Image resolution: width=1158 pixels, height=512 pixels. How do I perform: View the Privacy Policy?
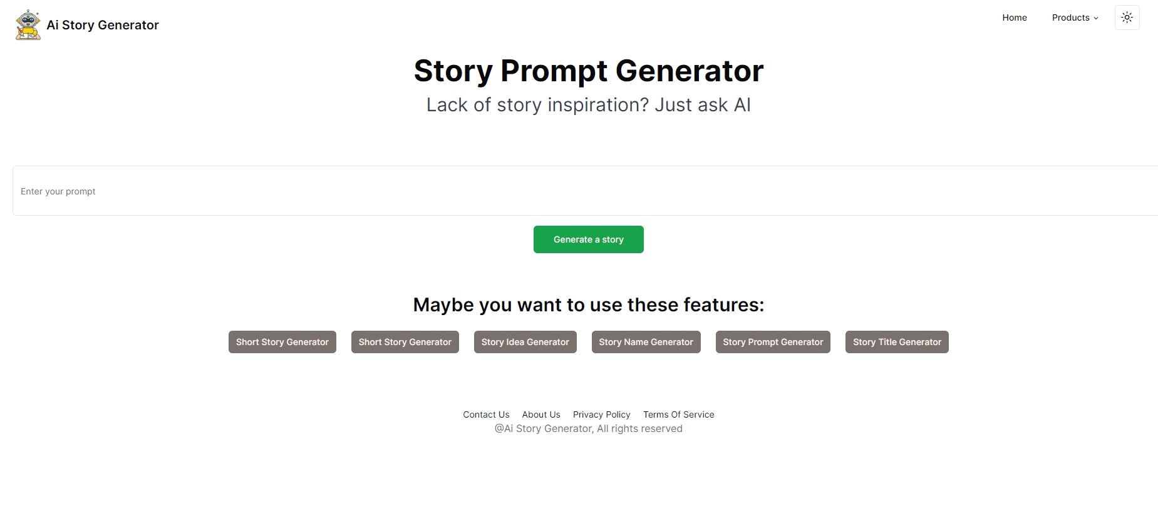tap(601, 414)
